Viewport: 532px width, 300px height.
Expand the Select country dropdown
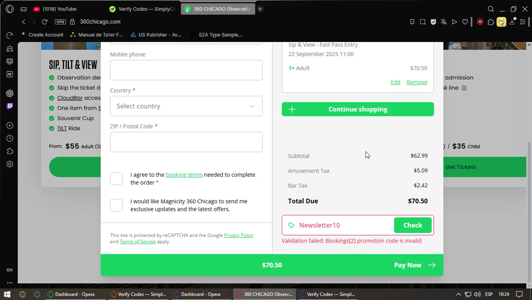(186, 106)
